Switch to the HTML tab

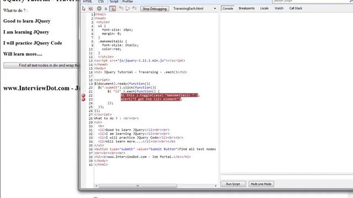pos(88,2)
